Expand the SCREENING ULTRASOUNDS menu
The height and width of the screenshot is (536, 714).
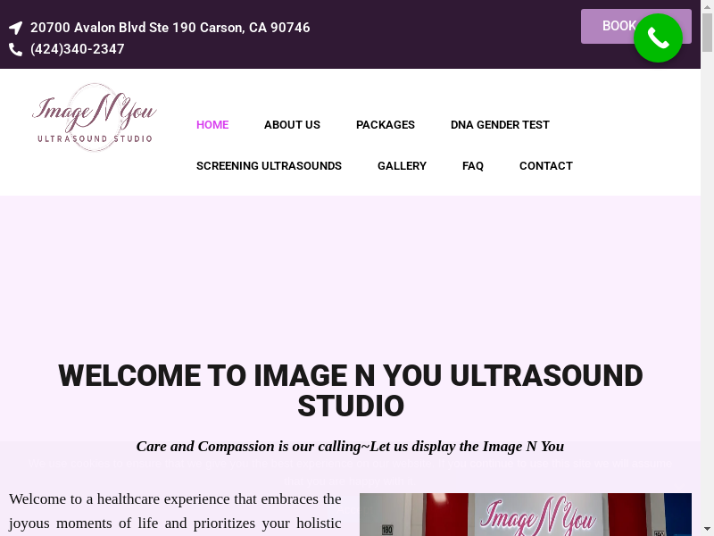pos(269,166)
